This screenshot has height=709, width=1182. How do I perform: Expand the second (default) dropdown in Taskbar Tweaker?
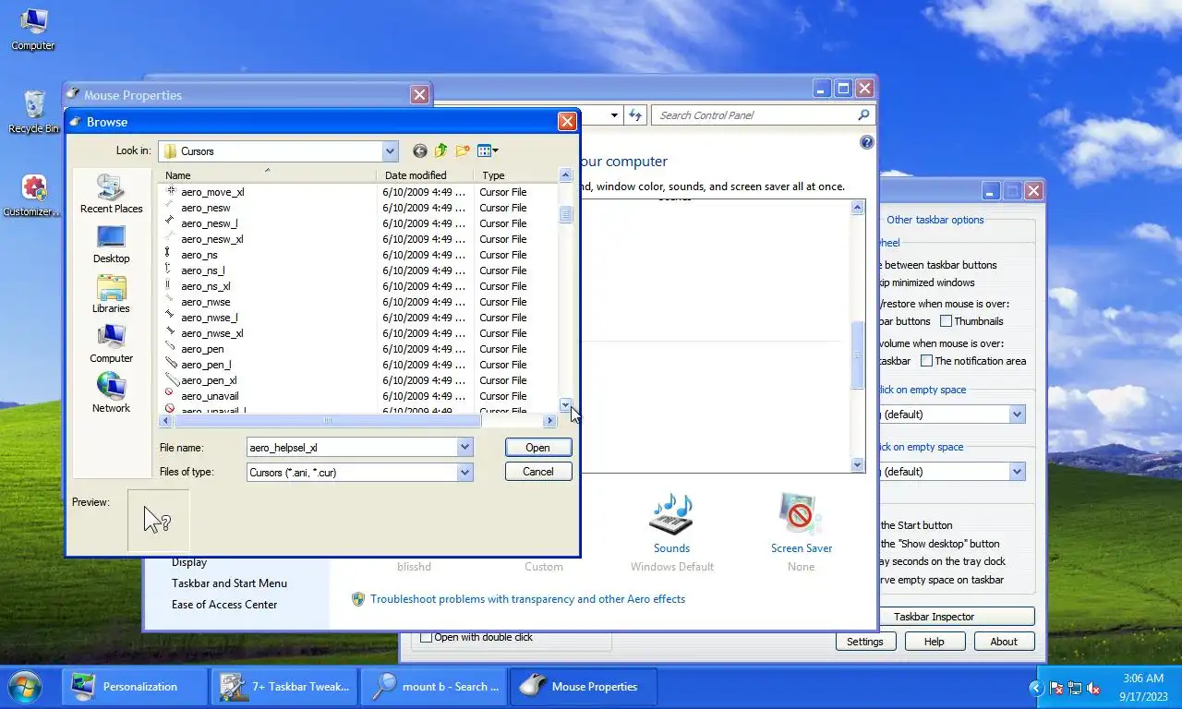click(x=1017, y=472)
